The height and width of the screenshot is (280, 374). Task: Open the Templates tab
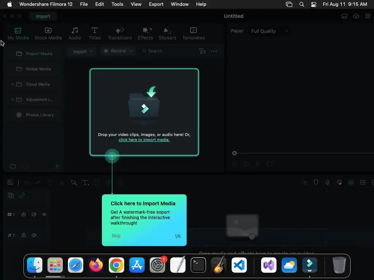(194, 34)
